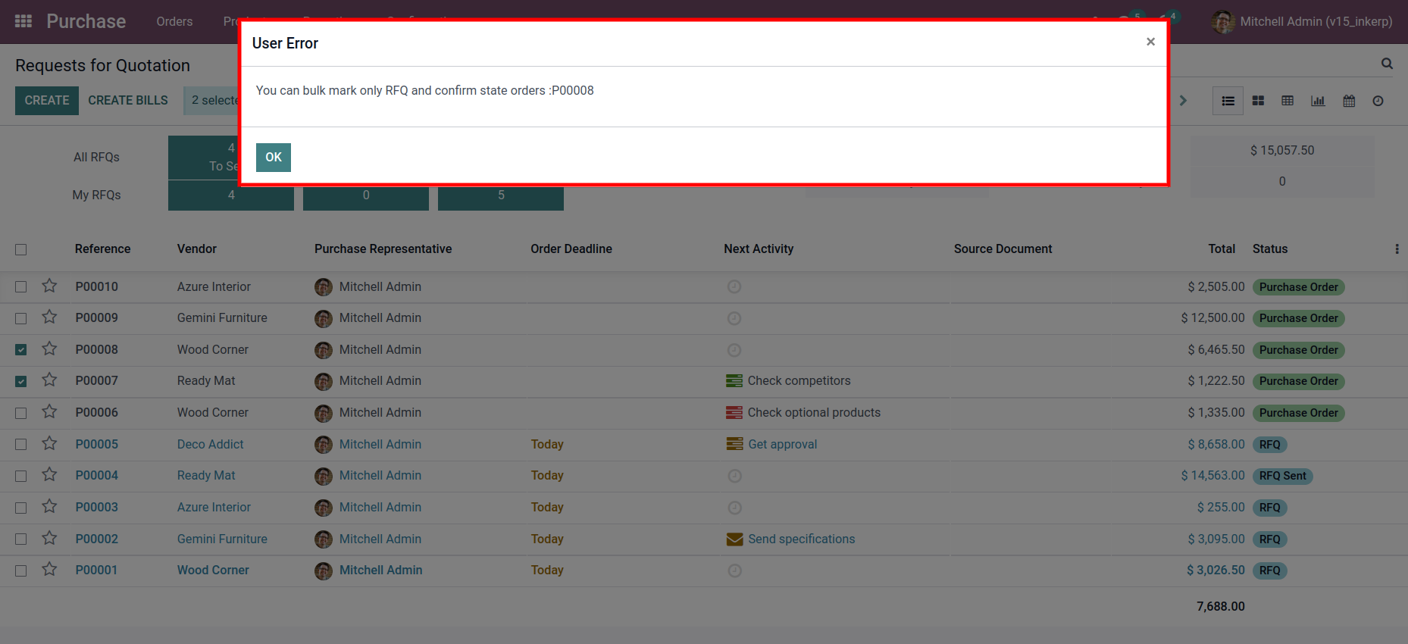Go to next page arrow
This screenshot has height=644, width=1408.
pyautogui.click(x=1183, y=101)
